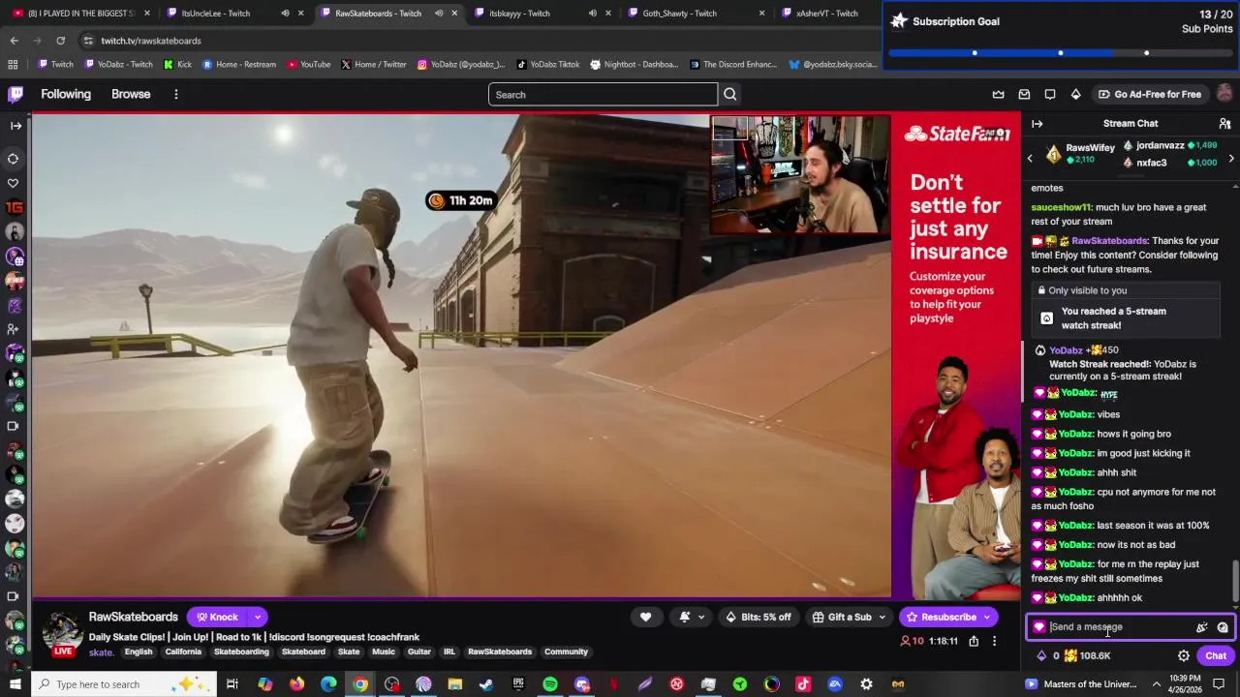1240x697 pixels.
Task: Mute the ItsUncleLee tab audio
Action: pyautogui.click(x=285, y=14)
